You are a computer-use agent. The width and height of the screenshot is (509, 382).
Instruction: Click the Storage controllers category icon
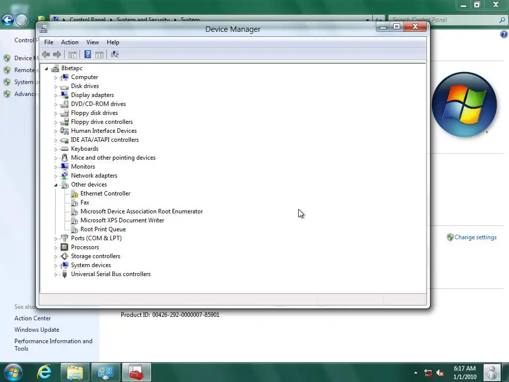[65, 256]
